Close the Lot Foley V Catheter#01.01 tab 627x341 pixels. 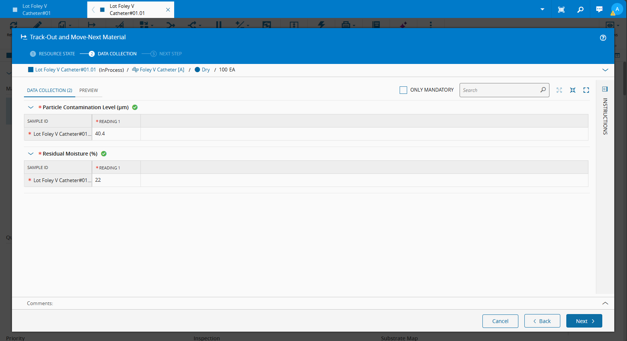pos(168,10)
